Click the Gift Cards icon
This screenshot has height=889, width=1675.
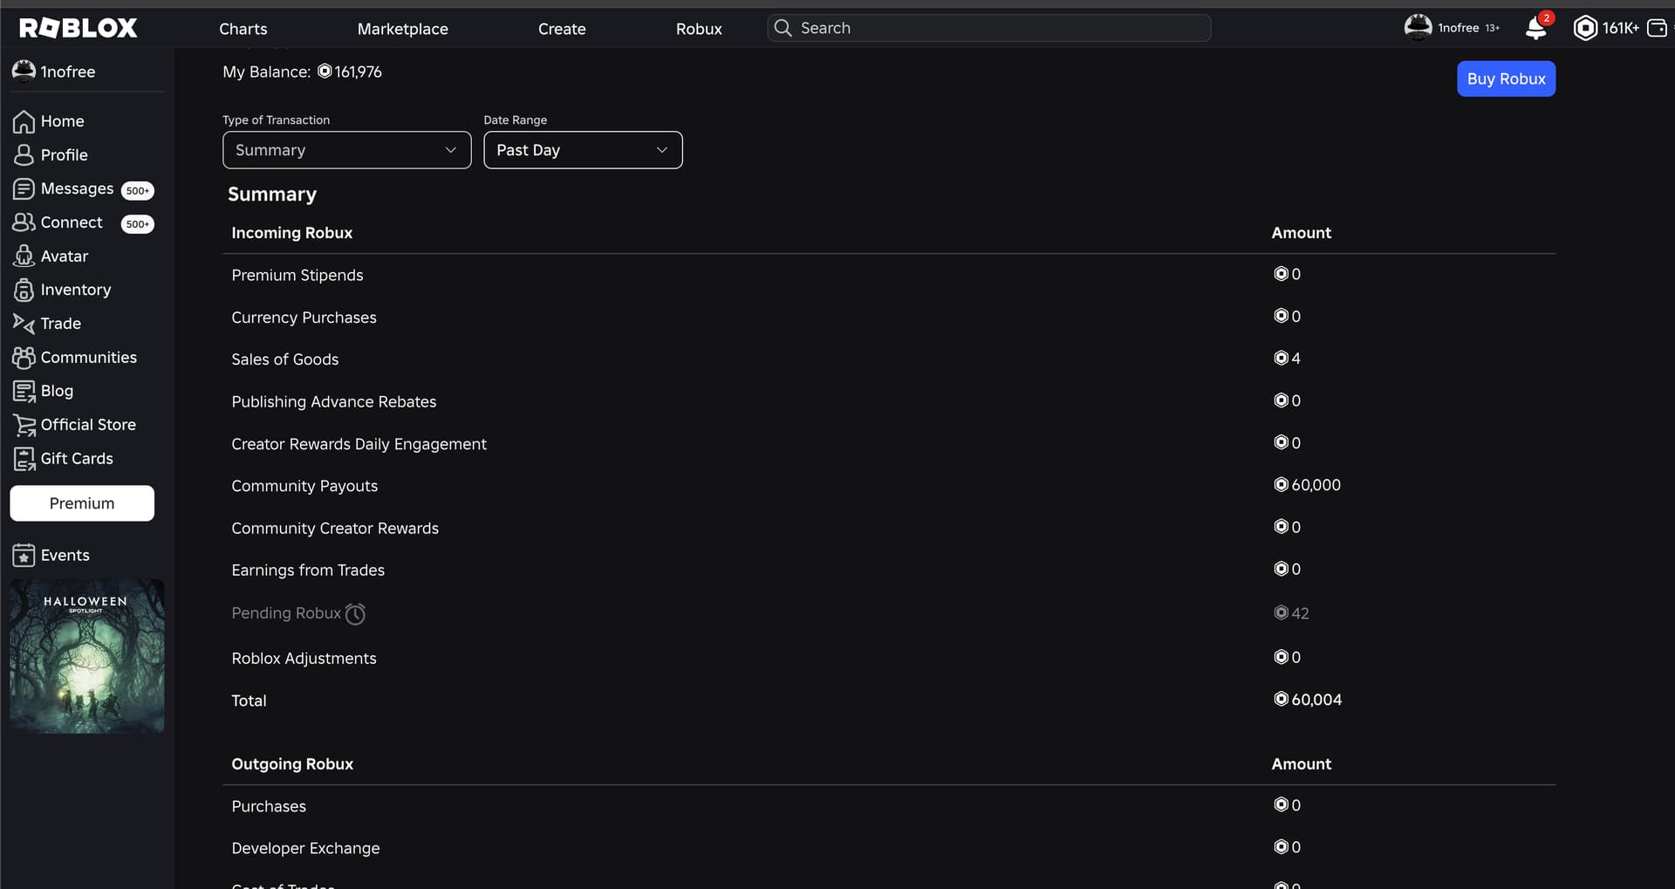24,459
